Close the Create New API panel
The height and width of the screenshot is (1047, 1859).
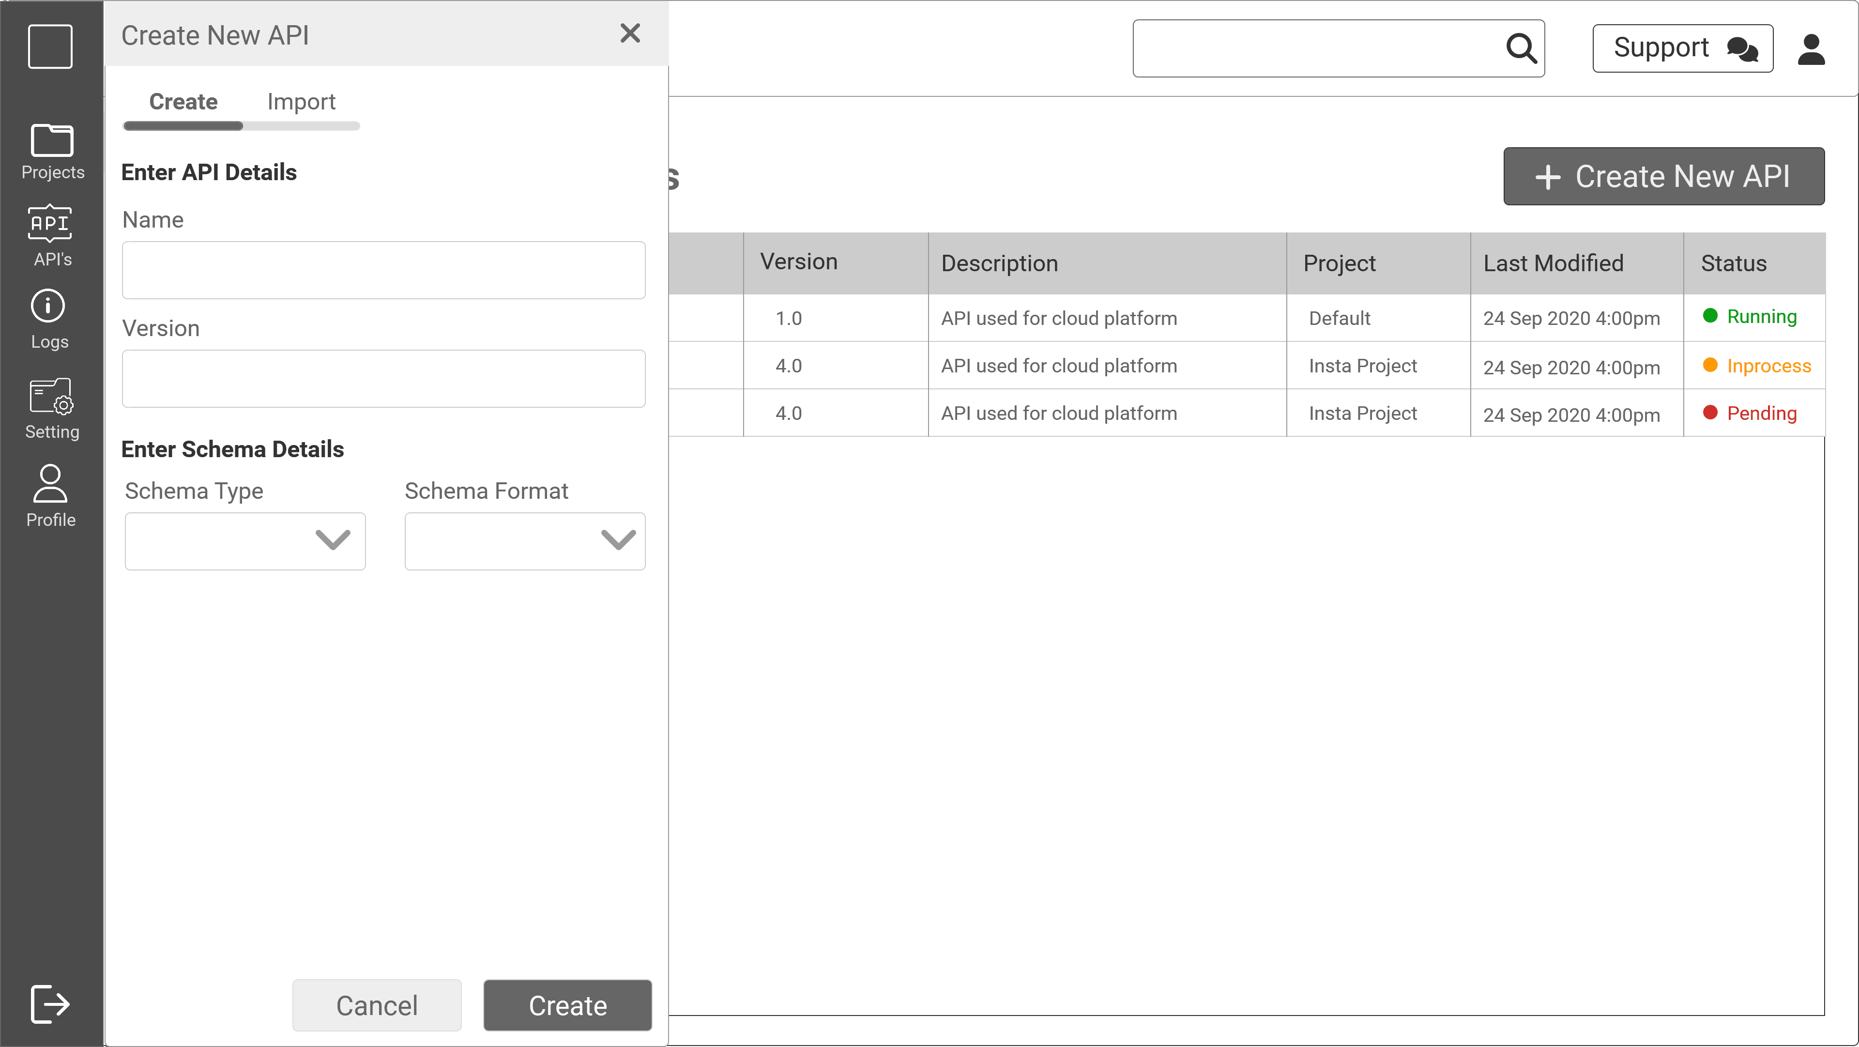click(x=630, y=33)
